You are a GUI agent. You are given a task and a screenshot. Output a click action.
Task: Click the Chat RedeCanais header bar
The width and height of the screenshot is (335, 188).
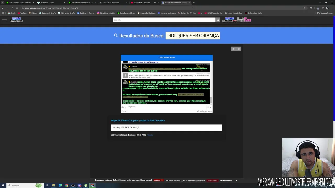pyautogui.click(x=166, y=58)
